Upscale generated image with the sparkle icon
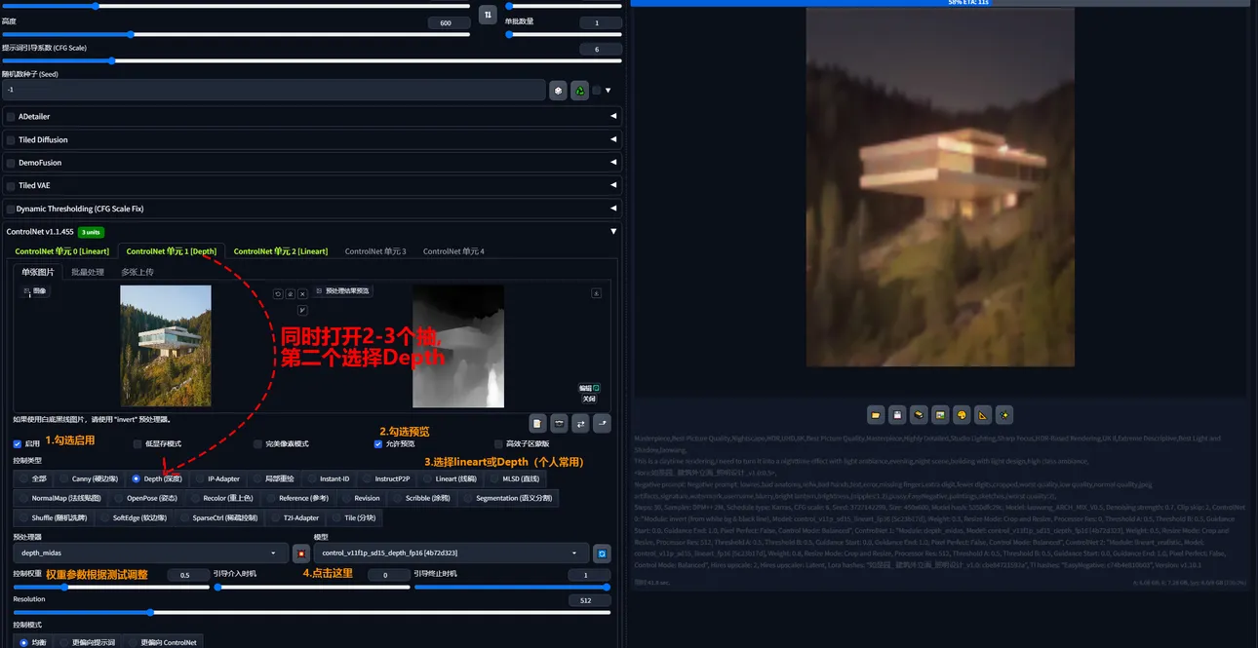The image size is (1258, 648). click(1004, 415)
